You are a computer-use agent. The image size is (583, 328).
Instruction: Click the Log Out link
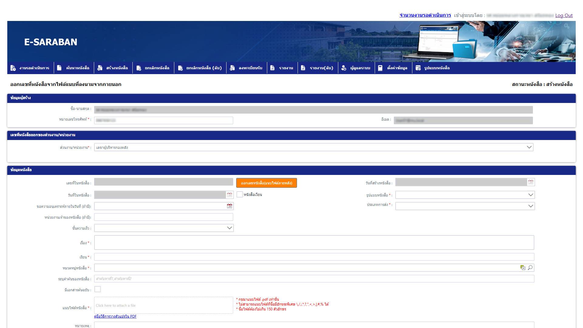pyautogui.click(x=564, y=15)
